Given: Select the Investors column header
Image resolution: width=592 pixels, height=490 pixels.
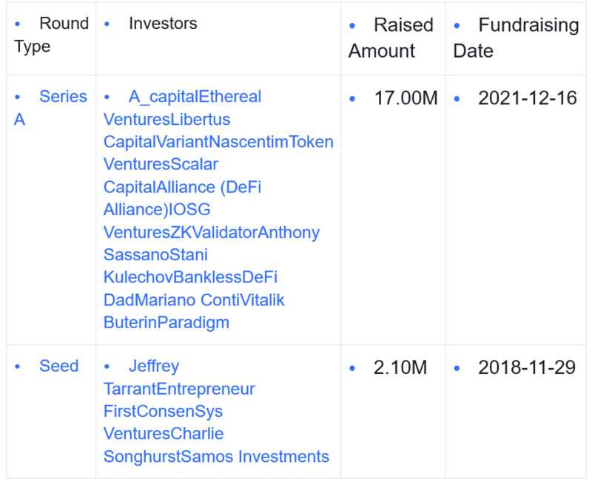Looking at the screenshot, I should coord(163,24).
